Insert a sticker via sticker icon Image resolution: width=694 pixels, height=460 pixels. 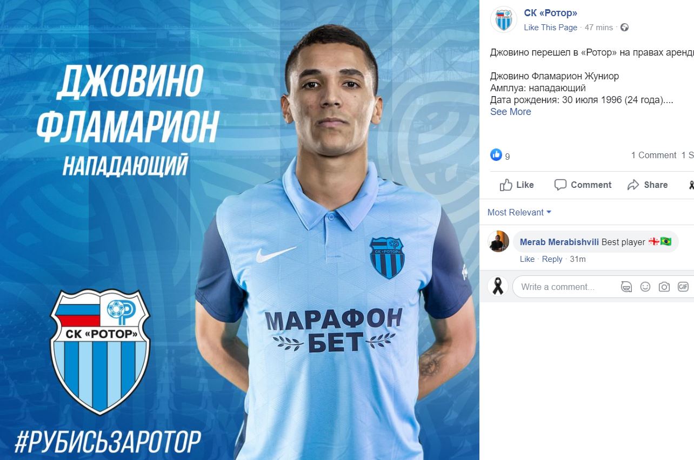626,287
